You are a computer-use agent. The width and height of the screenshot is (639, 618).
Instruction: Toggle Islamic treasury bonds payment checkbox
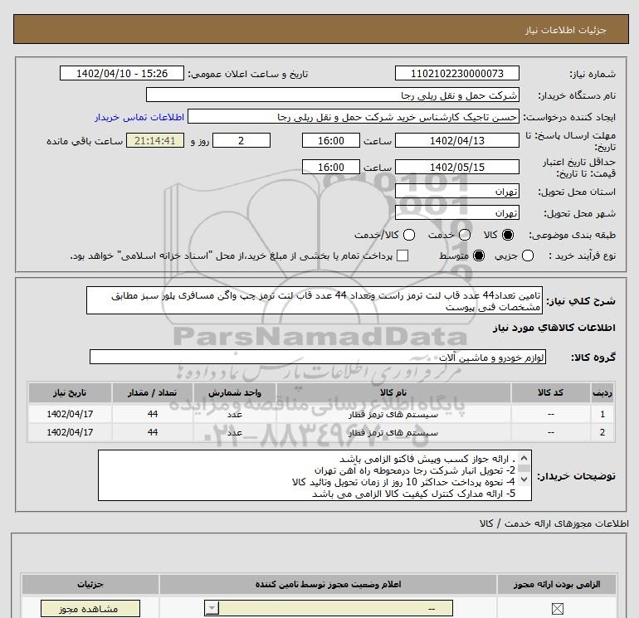402,255
